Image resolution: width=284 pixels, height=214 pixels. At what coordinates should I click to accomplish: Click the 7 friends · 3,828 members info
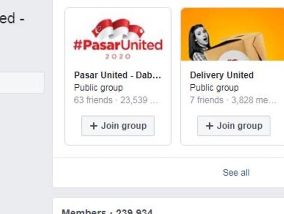point(233,100)
